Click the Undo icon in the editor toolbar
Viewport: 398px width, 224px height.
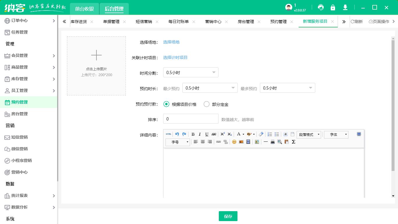[177, 134]
